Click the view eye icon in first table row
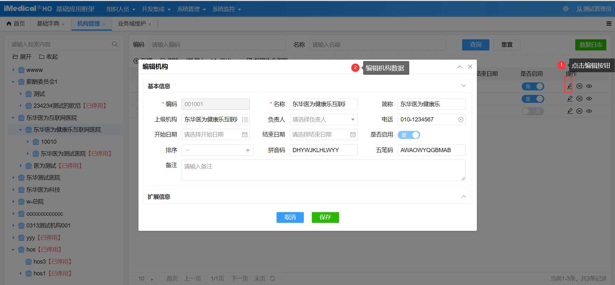This screenshot has width=615, height=285. (x=589, y=86)
